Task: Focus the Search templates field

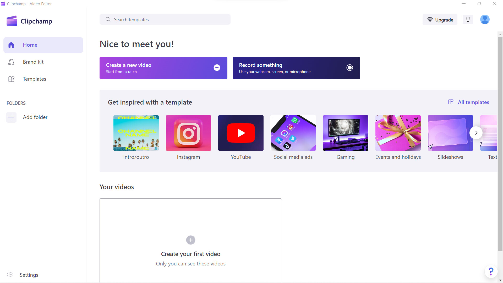Action: click(x=165, y=20)
